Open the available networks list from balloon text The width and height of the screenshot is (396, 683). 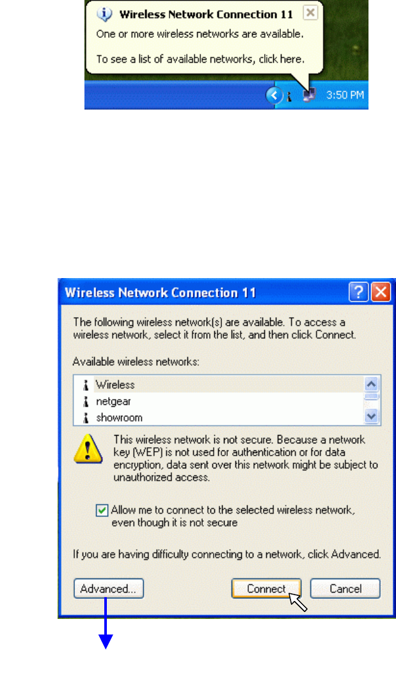200,59
